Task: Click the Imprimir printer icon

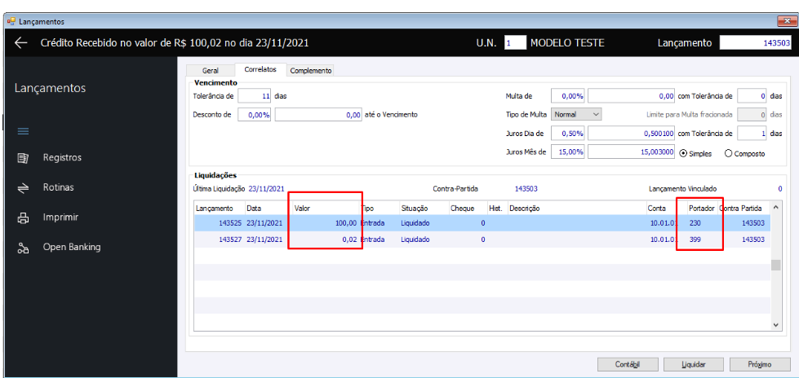Action: click(x=23, y=218)
